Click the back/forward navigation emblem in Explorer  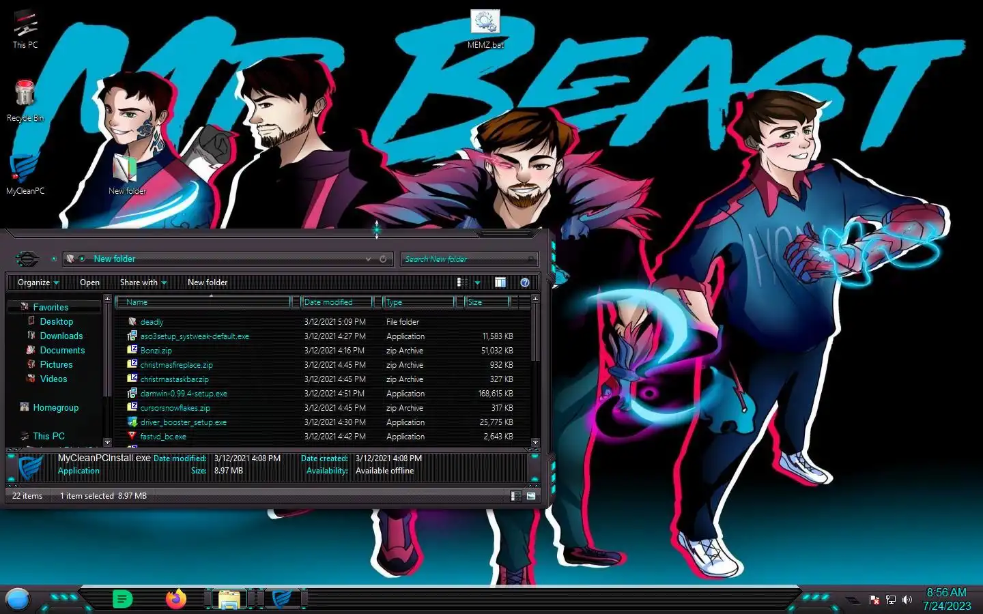click(27, 259)
